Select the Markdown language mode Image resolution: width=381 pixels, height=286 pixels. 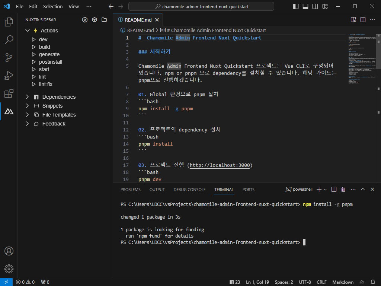pos(343,282)
